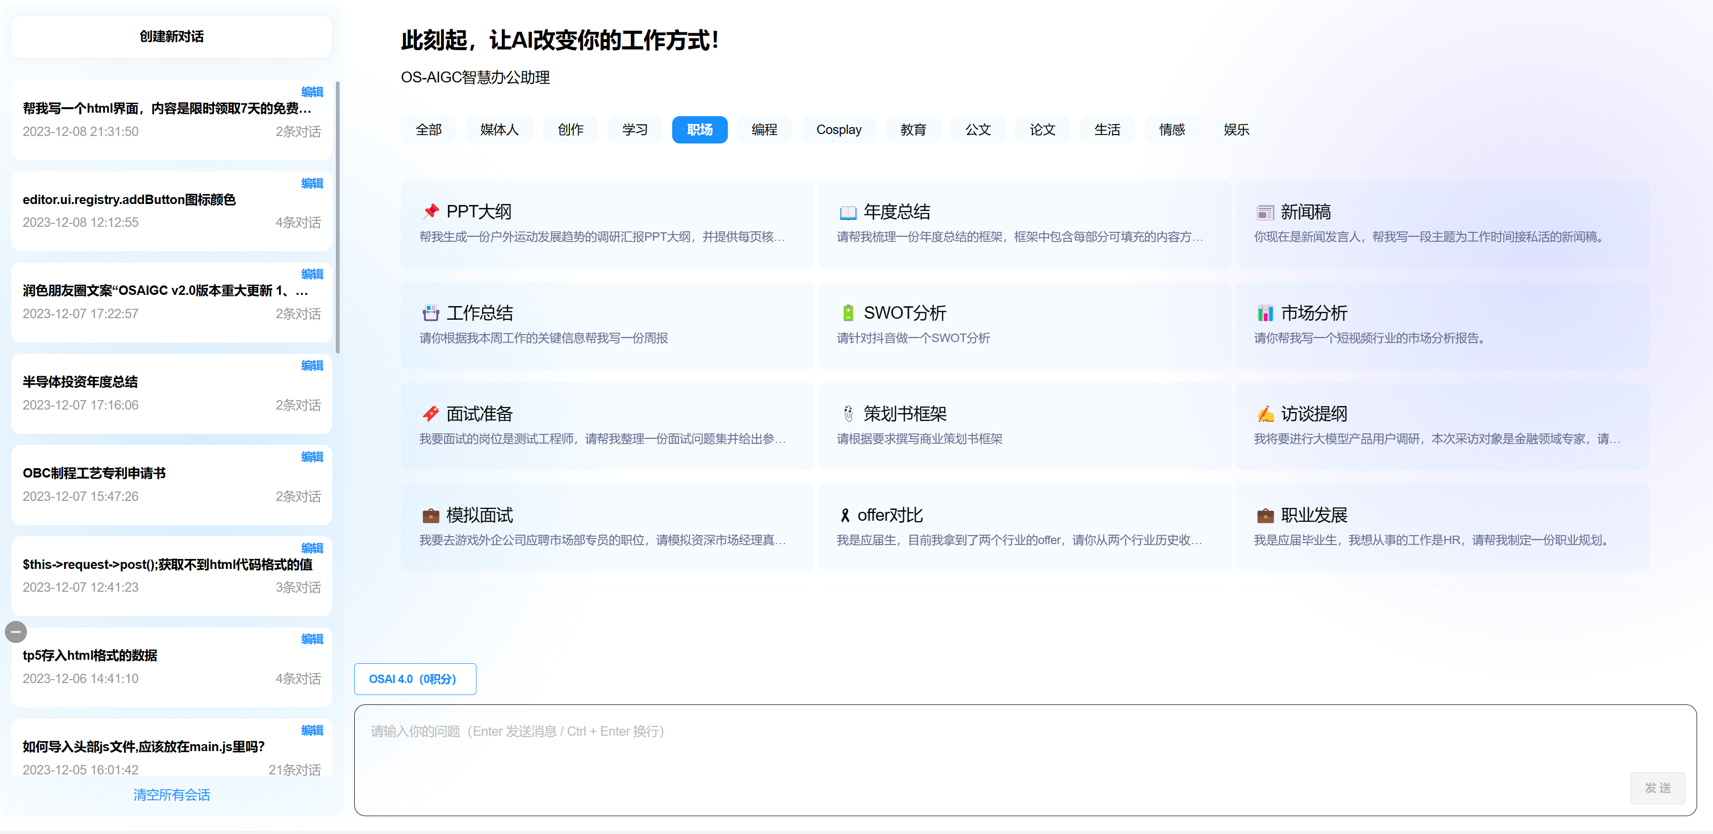Select the 学习 category tab
The height and width of the screenshot is (834, 1713).
pos(634,130)
